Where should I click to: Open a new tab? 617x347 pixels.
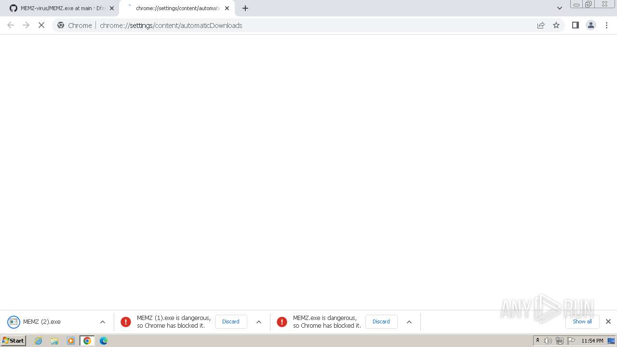(x=245, y=8)
